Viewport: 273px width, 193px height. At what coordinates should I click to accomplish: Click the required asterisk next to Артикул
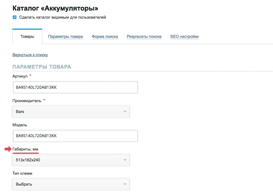click(x=30, y=75)
